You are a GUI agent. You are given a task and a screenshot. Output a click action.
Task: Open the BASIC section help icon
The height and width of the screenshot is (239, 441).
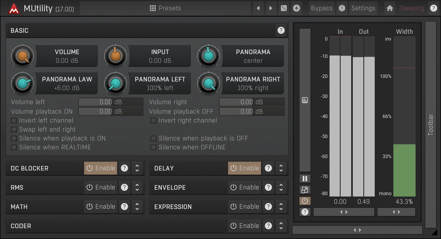281,30
